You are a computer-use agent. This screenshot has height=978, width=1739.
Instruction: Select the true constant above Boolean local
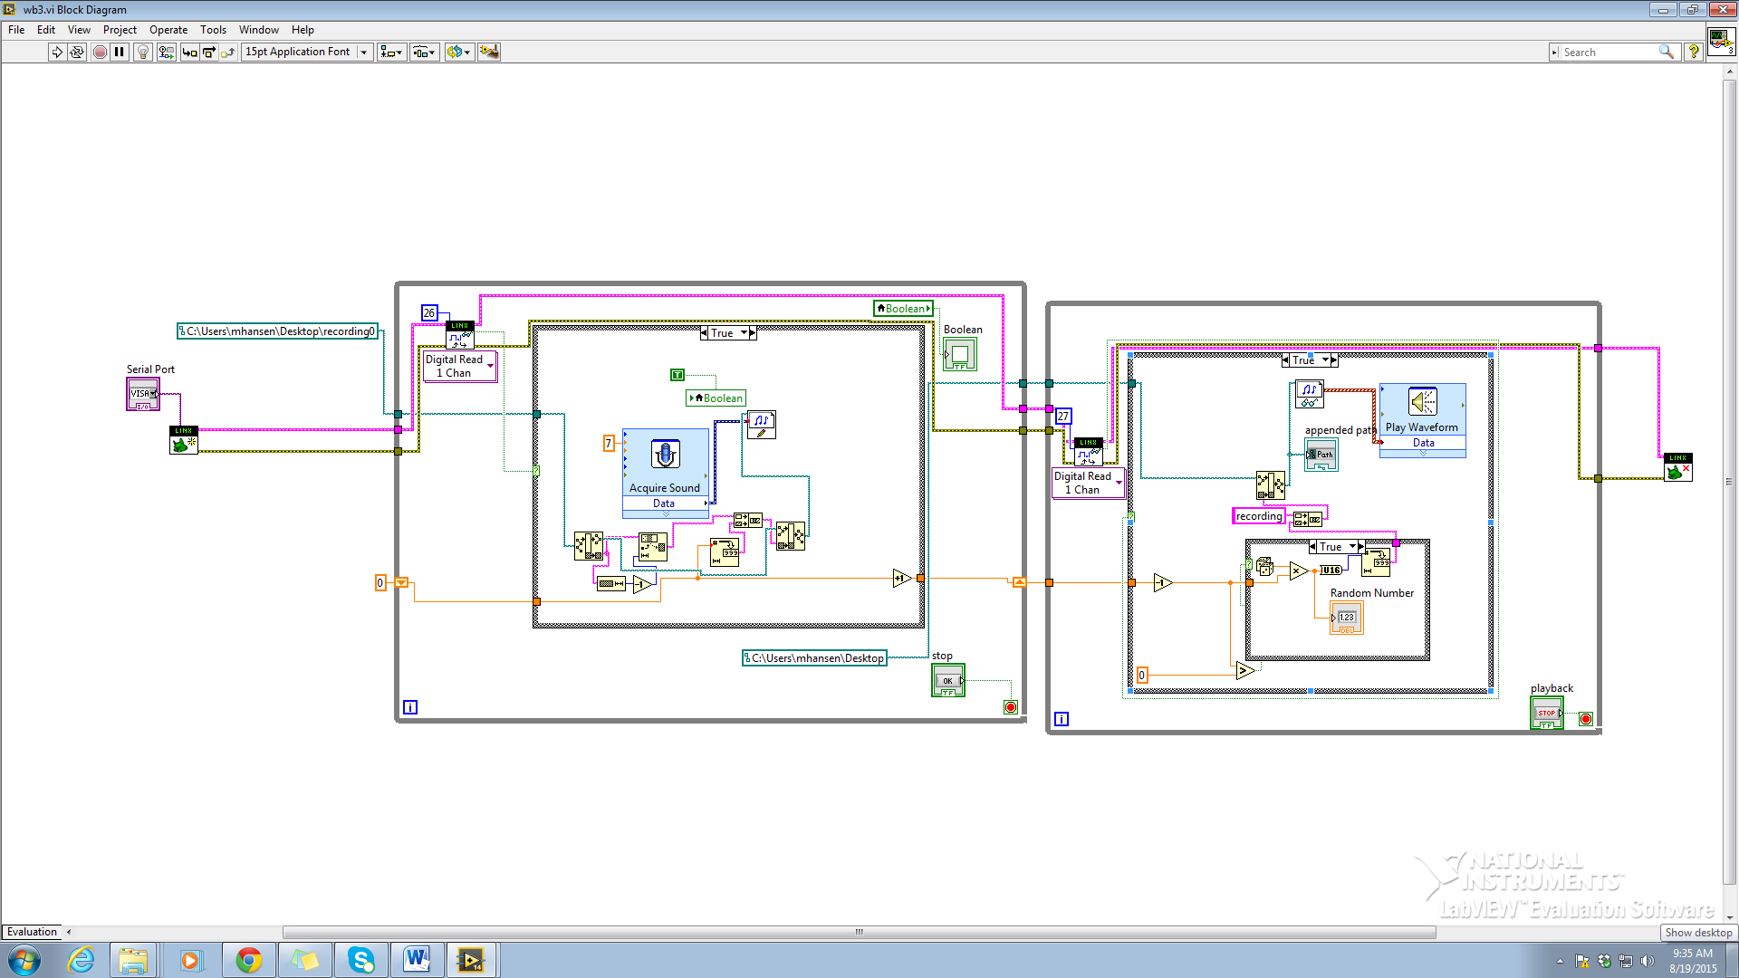tap(677, 375)
